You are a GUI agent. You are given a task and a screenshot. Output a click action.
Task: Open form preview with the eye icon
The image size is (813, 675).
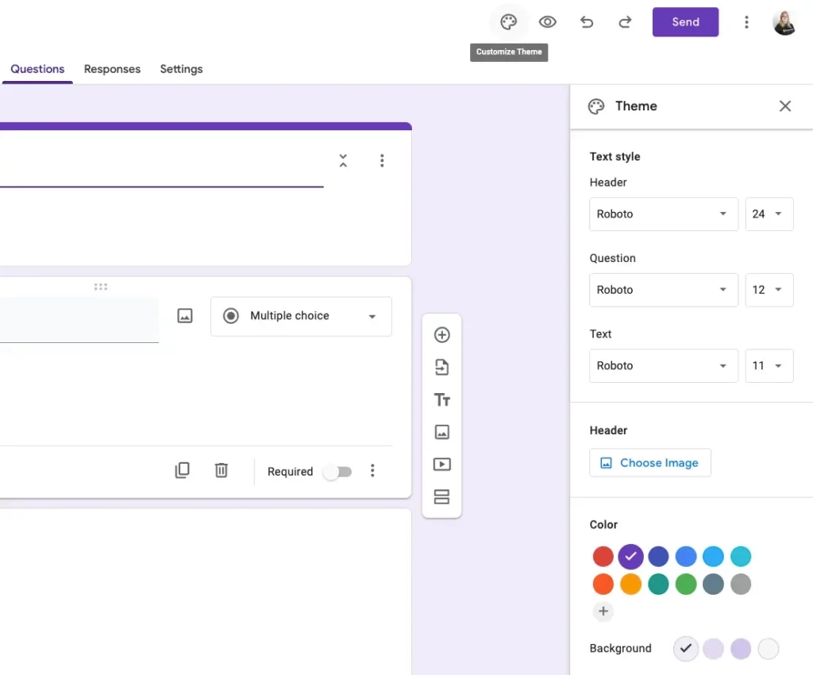[547, 21]
